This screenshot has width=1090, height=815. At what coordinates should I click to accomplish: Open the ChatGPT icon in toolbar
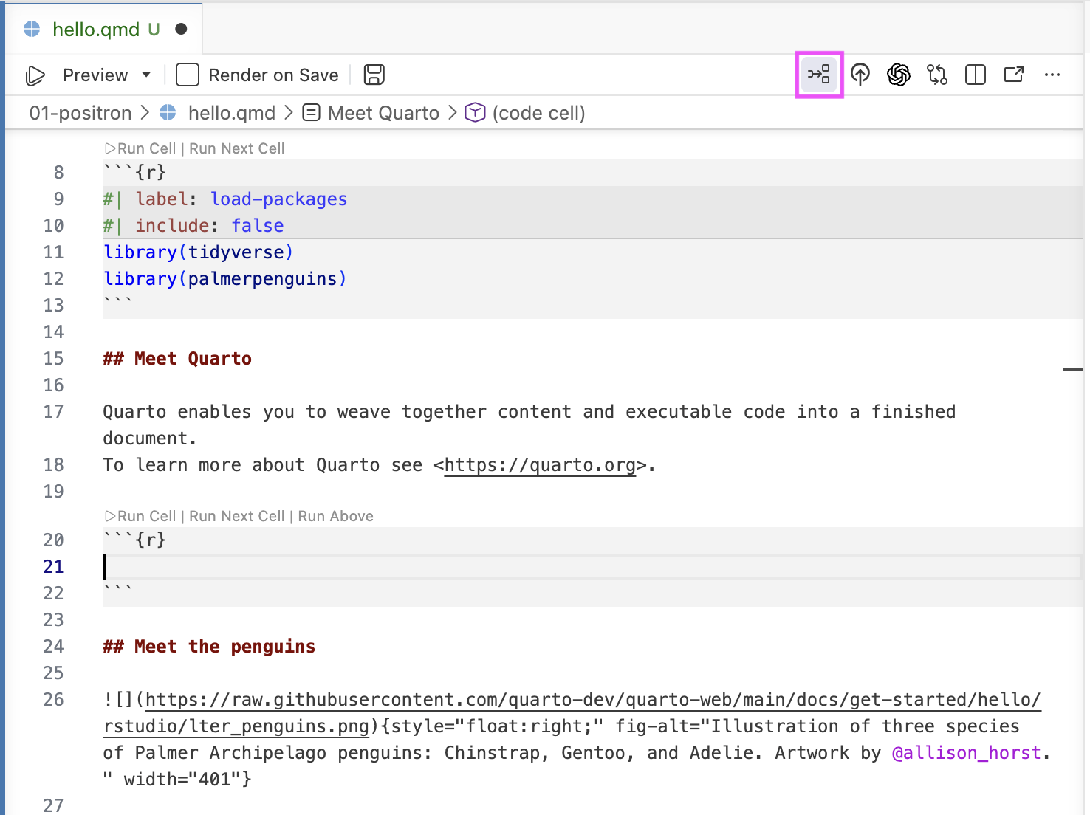[899, 75]
